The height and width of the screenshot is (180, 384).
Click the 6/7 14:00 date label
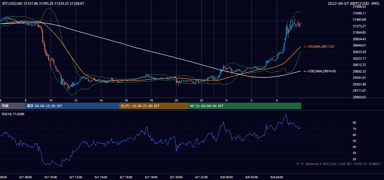click(101, 177)
